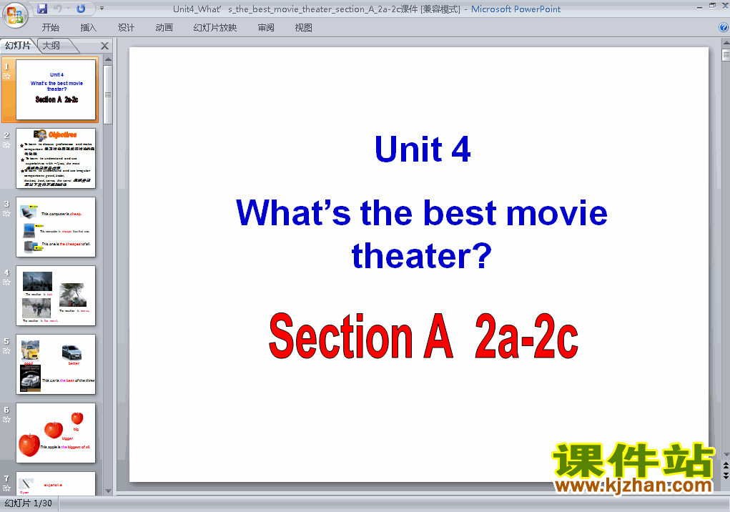Click the Previous Slide double-arrow button

click(x=726, y=466)
